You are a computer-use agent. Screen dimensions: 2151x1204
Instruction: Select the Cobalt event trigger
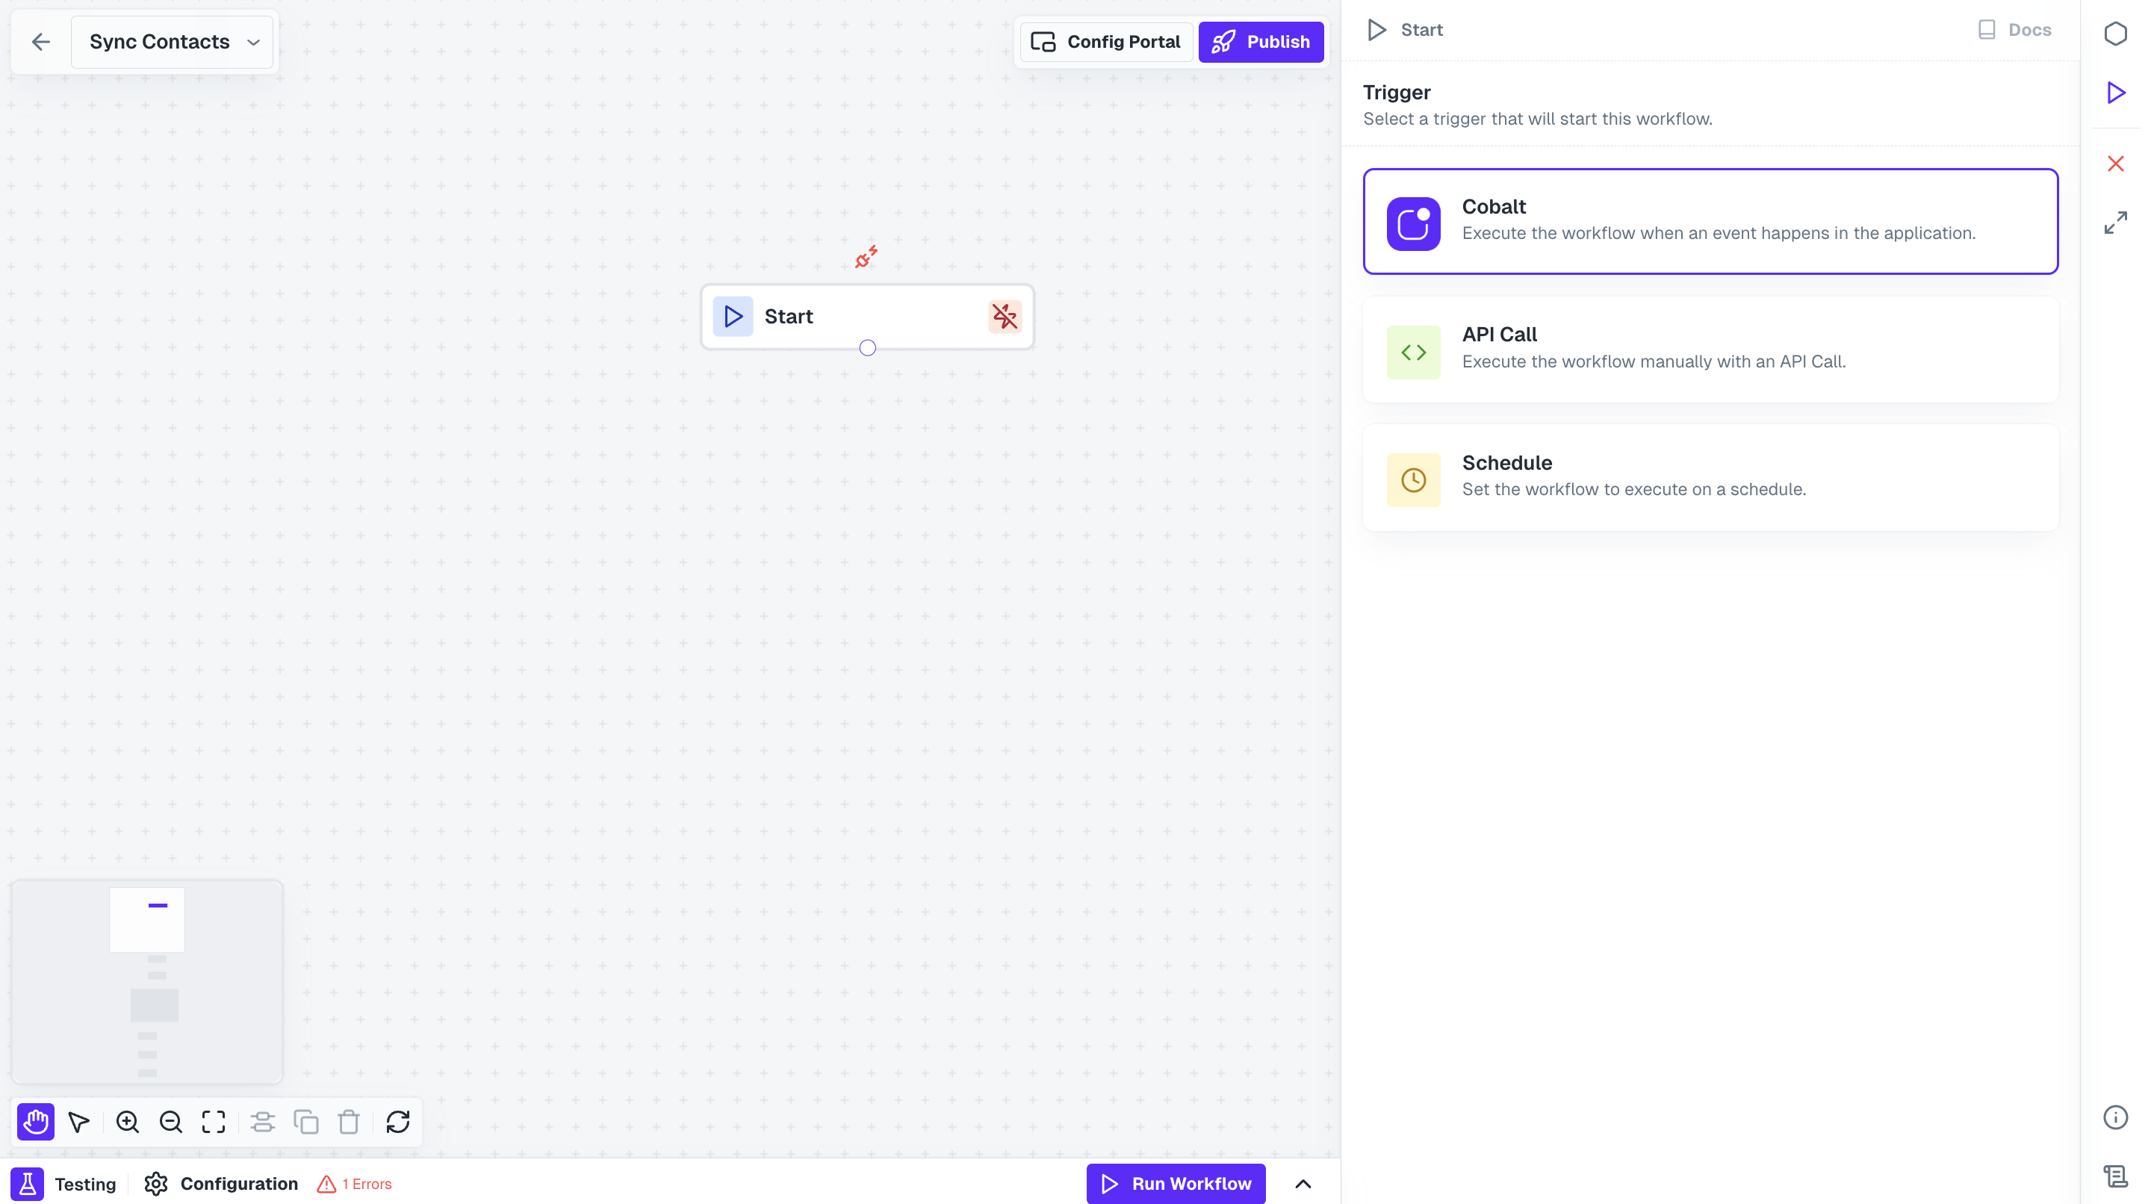pos(1710,221)
